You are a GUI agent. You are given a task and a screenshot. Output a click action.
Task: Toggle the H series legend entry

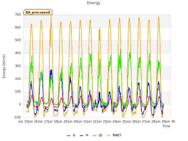[x=84, y=135]
